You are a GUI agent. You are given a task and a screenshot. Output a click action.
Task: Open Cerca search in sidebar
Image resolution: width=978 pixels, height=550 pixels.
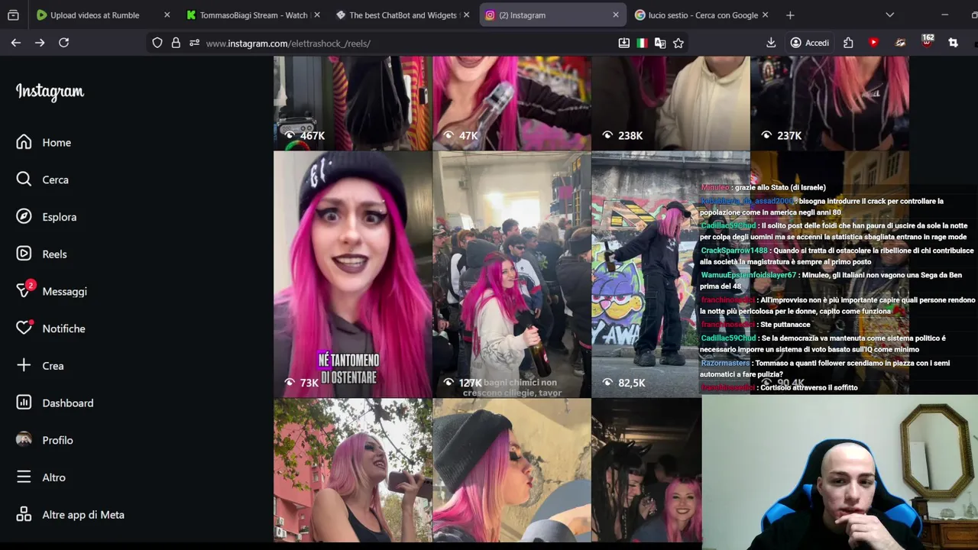coord(43,180)
